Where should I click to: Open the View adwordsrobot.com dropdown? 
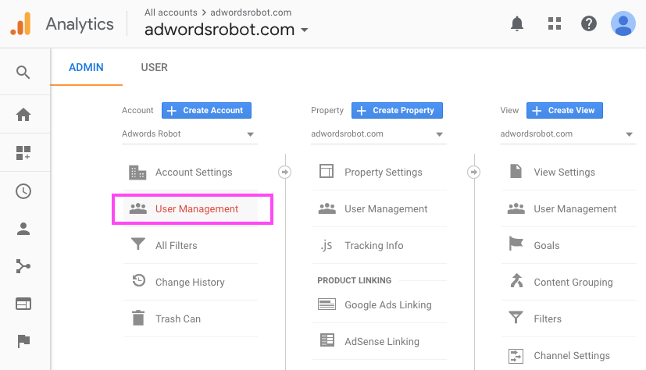point(568,134)
